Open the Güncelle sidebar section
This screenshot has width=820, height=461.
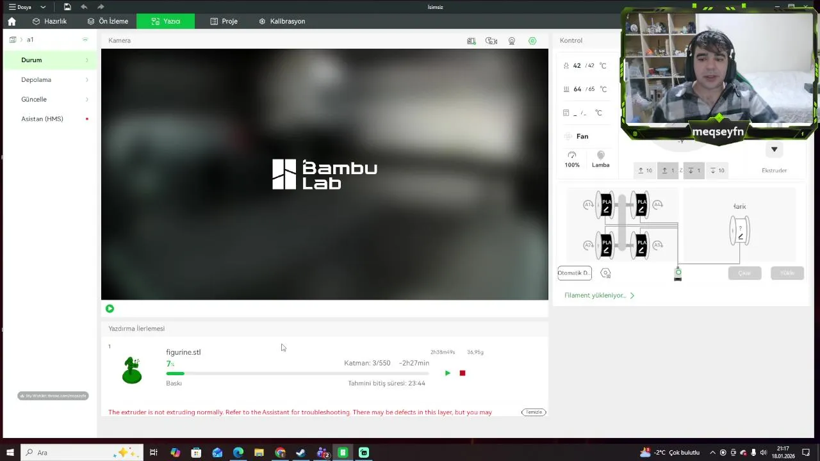(49, 99)
